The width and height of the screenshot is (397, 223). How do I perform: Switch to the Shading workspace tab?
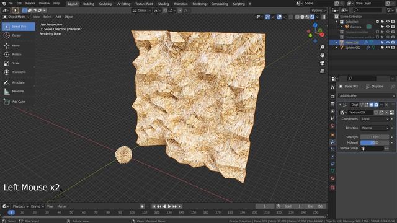[x=163, y=4]
